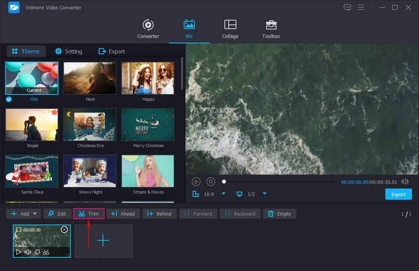Open the Toolbox tab
Image resolution: width=419 pixels, height=271 pixels.
point(271,29)
